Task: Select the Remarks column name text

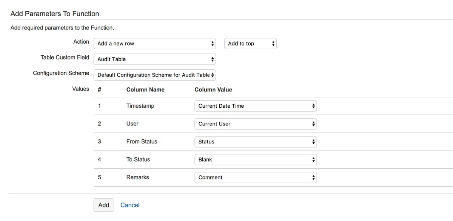Action: point(138,177)
